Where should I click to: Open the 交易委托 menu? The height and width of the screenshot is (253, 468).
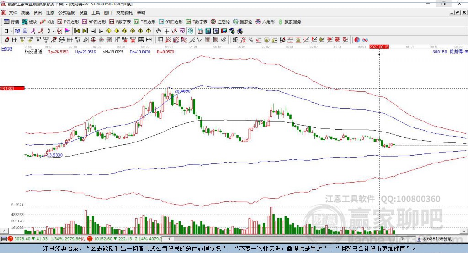point(124,12)
